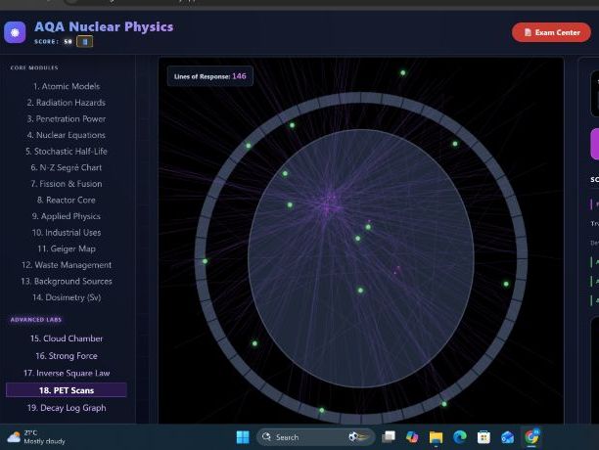
Task: Open the Windows Start menu
Action: pos(243,437)
